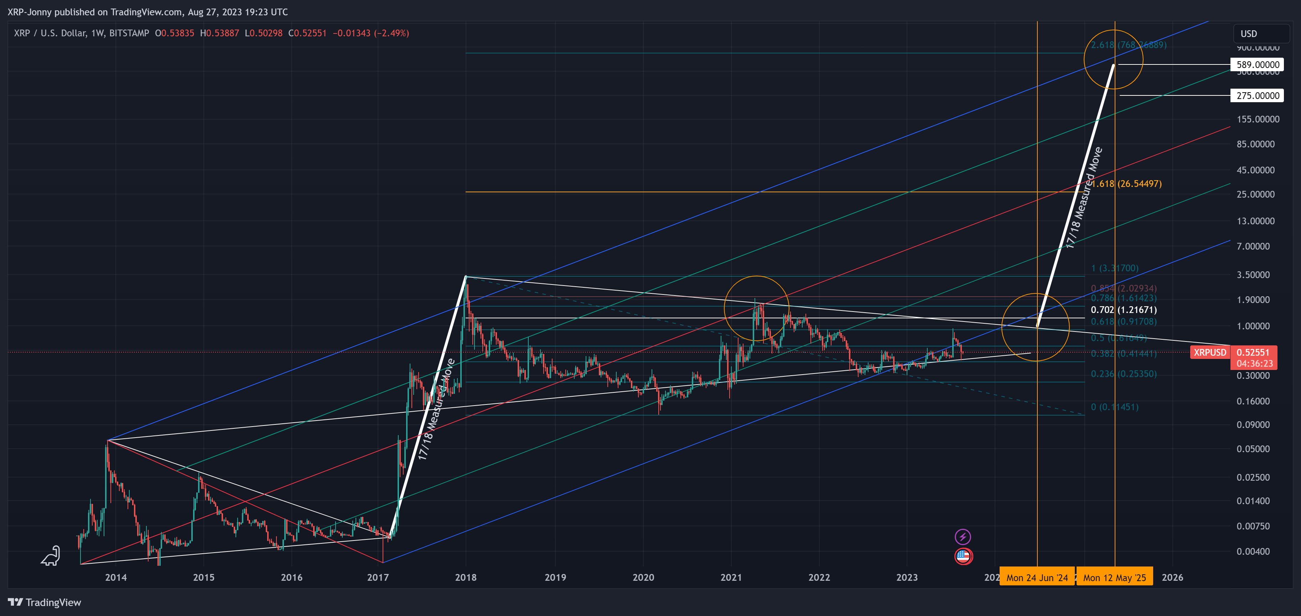Click the 1.00000 price axis label
The height and width of the screenshot is (616, 1301).
coord(1253,326)
